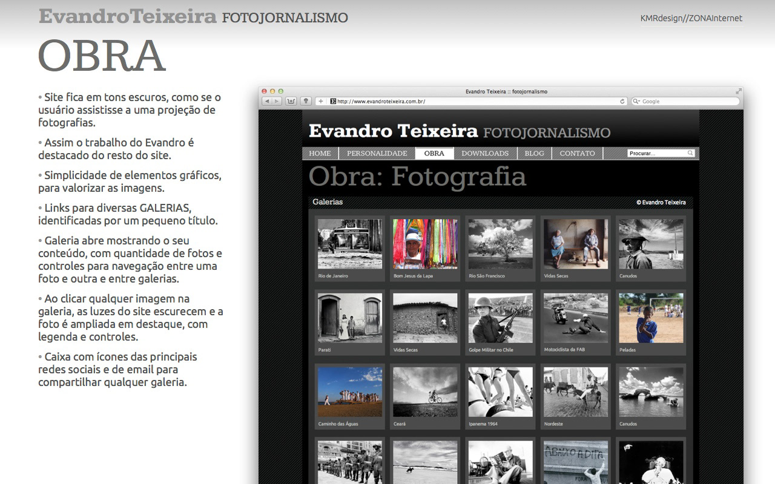Open the Ipanema 1964 gallery thumbnail
The height and width of the screenshot is (484, 775).
(501, 392)
